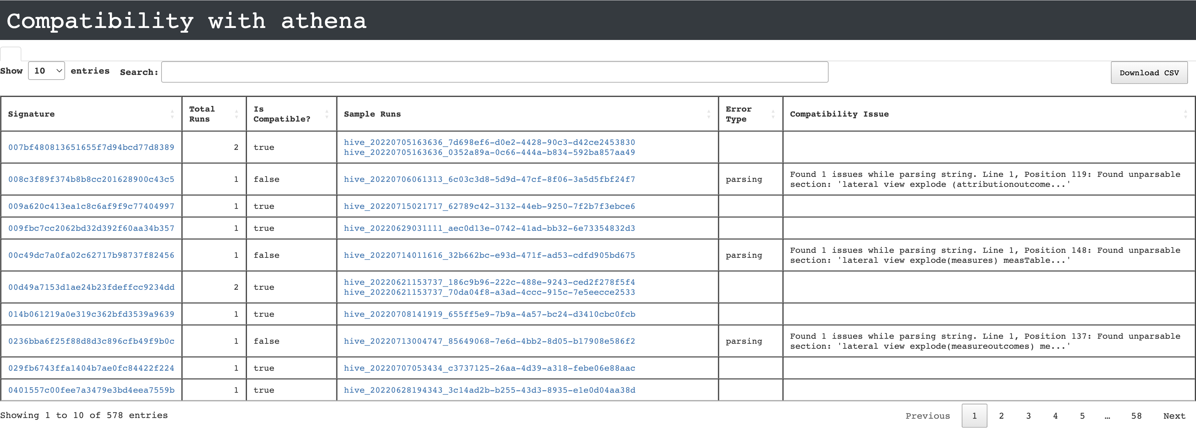This screenshot has height=441, width=1196.
Task: Click 'parsing' error type for 00c49dc7 row
Action: pos(744,256)
